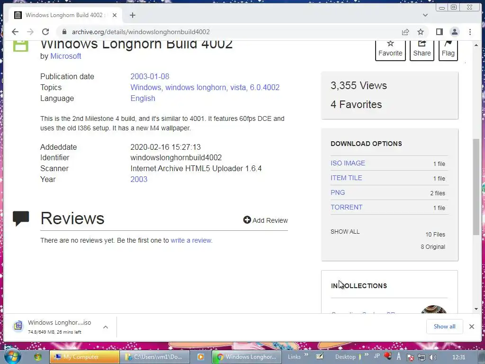Click the JP language indicator
This screenshot has width=485, height=364.
tap(377, 356)
